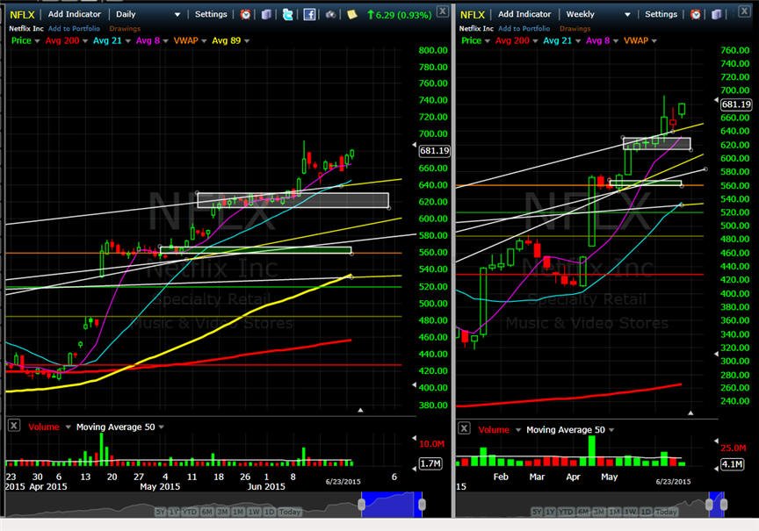
Task: Select the 6M range in Daily chart
Action: tap(206, 512)
